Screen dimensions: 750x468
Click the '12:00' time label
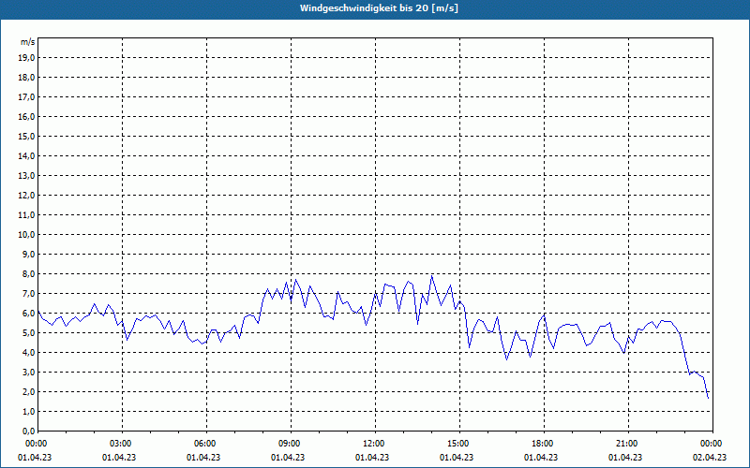click(374, 444)
